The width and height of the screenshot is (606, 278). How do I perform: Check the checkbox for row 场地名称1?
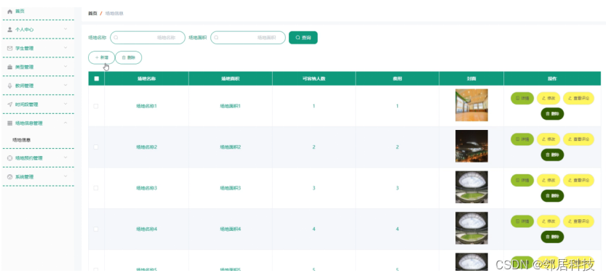(x=96, y=106)
